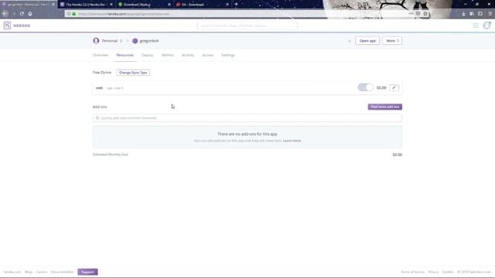This screenshot has height=278, width=495.
Task: Open the Documentation footer link
Action: (x=63, y=272)
